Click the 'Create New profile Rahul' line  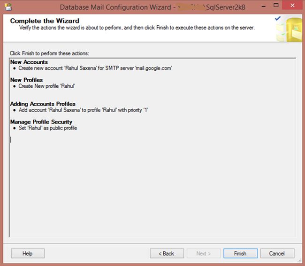point(47,86)
